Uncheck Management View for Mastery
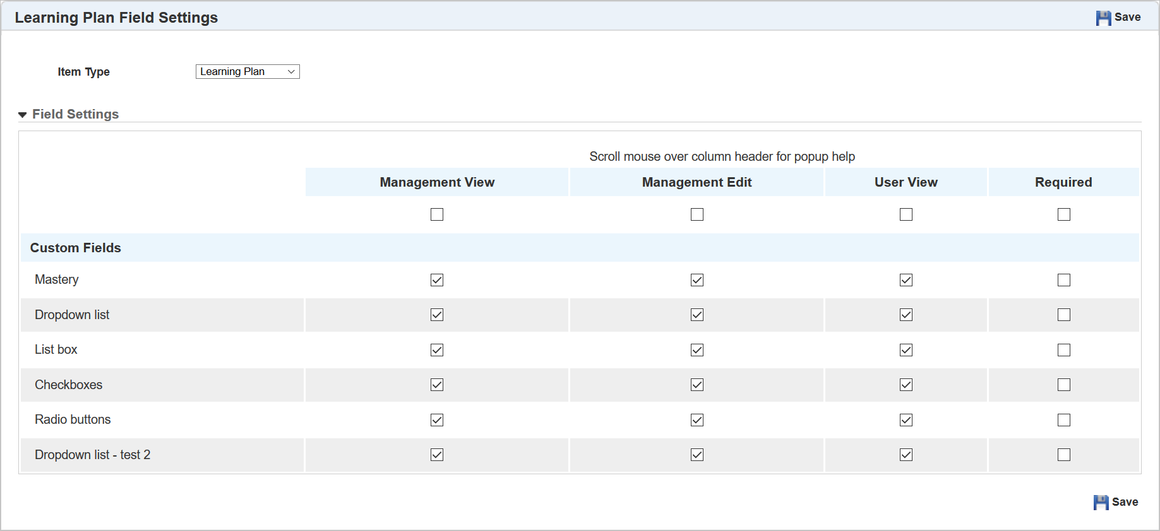This screenshot has width=1160, height=531. pyautogui.click(x=437, y=280)
